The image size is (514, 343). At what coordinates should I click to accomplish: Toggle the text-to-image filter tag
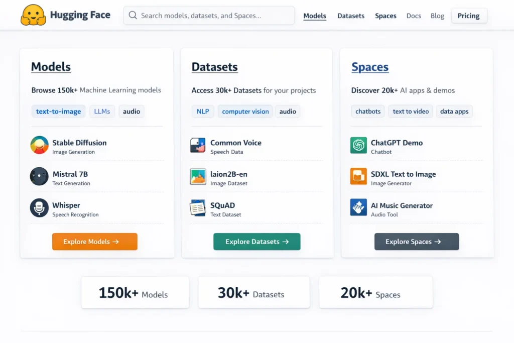tap(58, 111)
